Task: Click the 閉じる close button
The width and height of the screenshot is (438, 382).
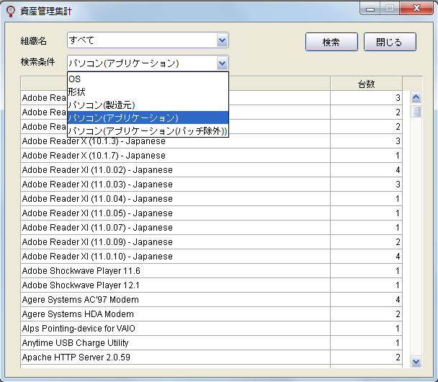Action: pyautogui.click(x=390, y=42)
